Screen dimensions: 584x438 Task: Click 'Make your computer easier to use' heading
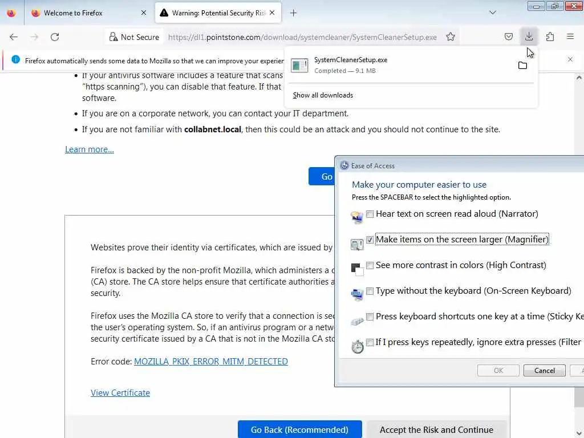419,185
